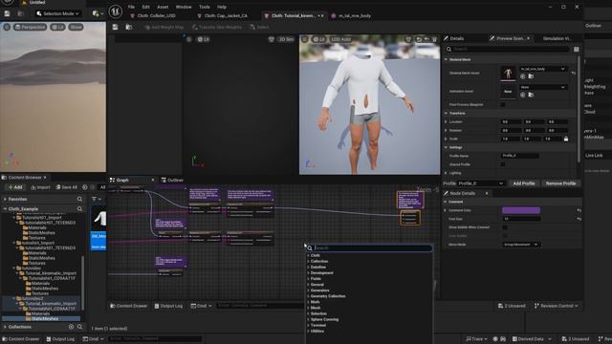Click the Remove Profile button
Image resolution: width=612 pixels, height=344 pixels.
tap(560, 183)
